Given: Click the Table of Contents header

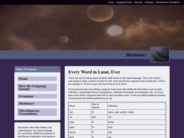Looking at the screenshot, I should (37, 69).
